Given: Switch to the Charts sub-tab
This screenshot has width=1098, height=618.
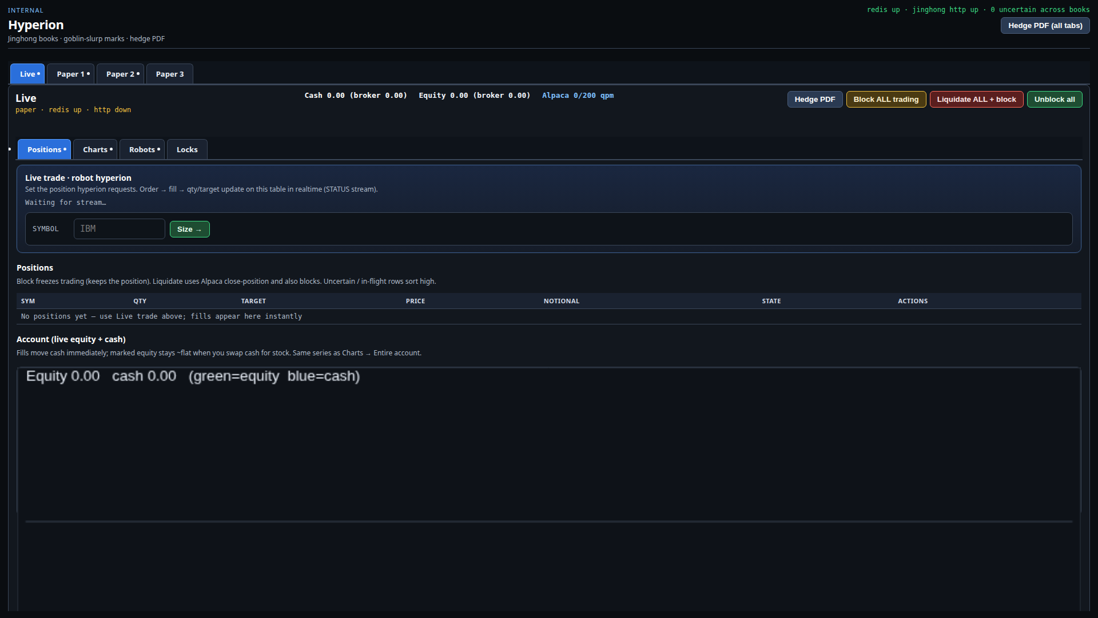Looking at the screenshot, I should 96,149.
